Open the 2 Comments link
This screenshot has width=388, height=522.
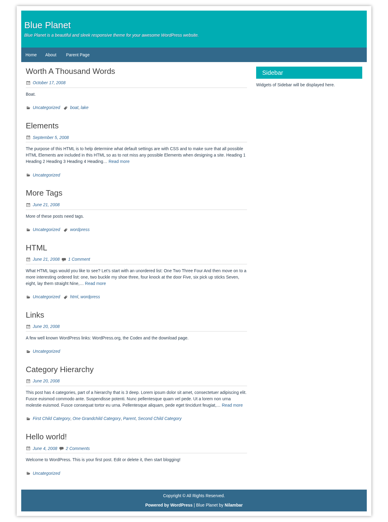pyautogui.click(x=78, y=448)
